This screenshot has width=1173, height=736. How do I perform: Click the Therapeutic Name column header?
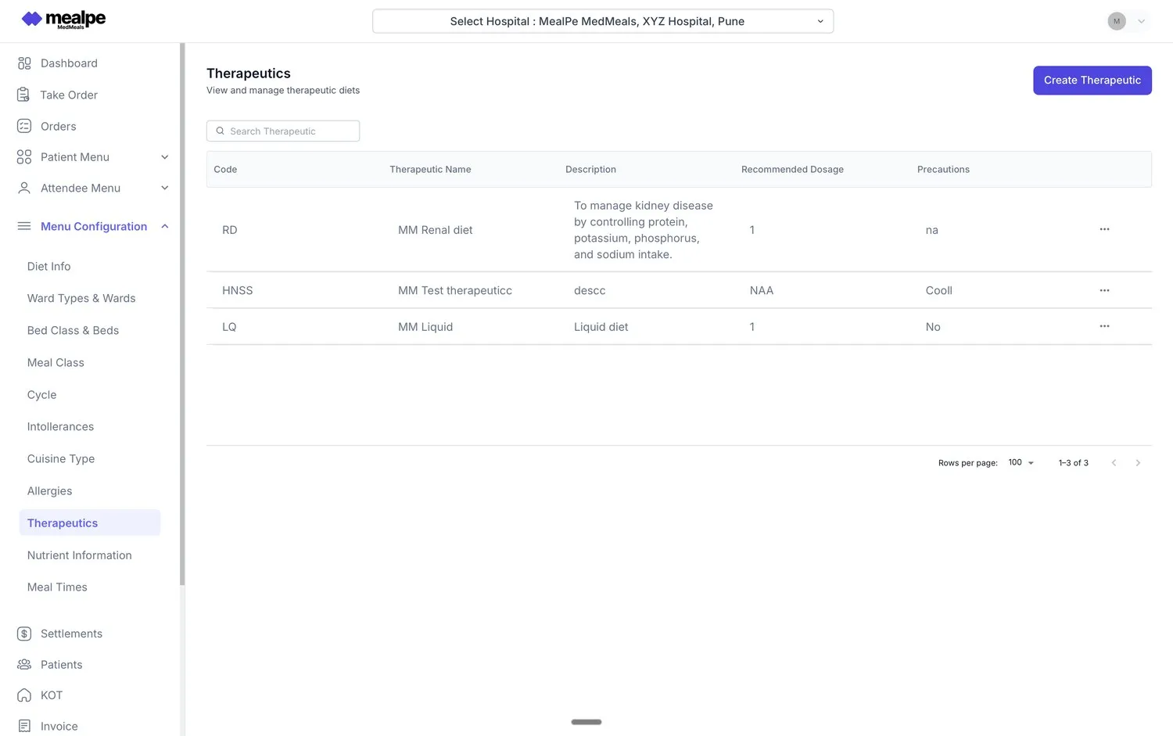coord(430,170)
